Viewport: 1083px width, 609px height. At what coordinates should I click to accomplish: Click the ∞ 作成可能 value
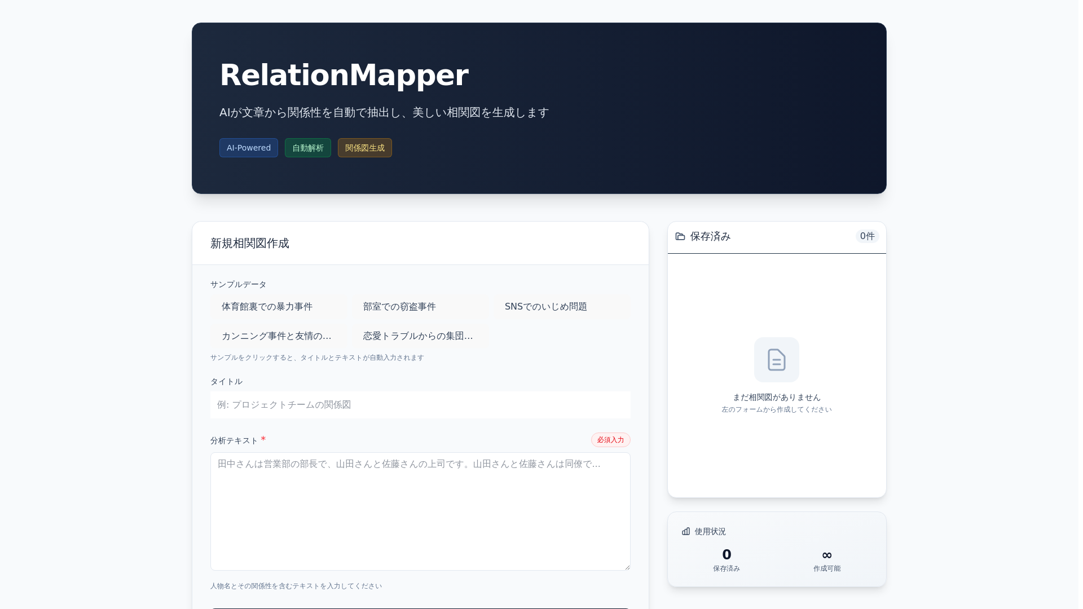tap(827, 555)
